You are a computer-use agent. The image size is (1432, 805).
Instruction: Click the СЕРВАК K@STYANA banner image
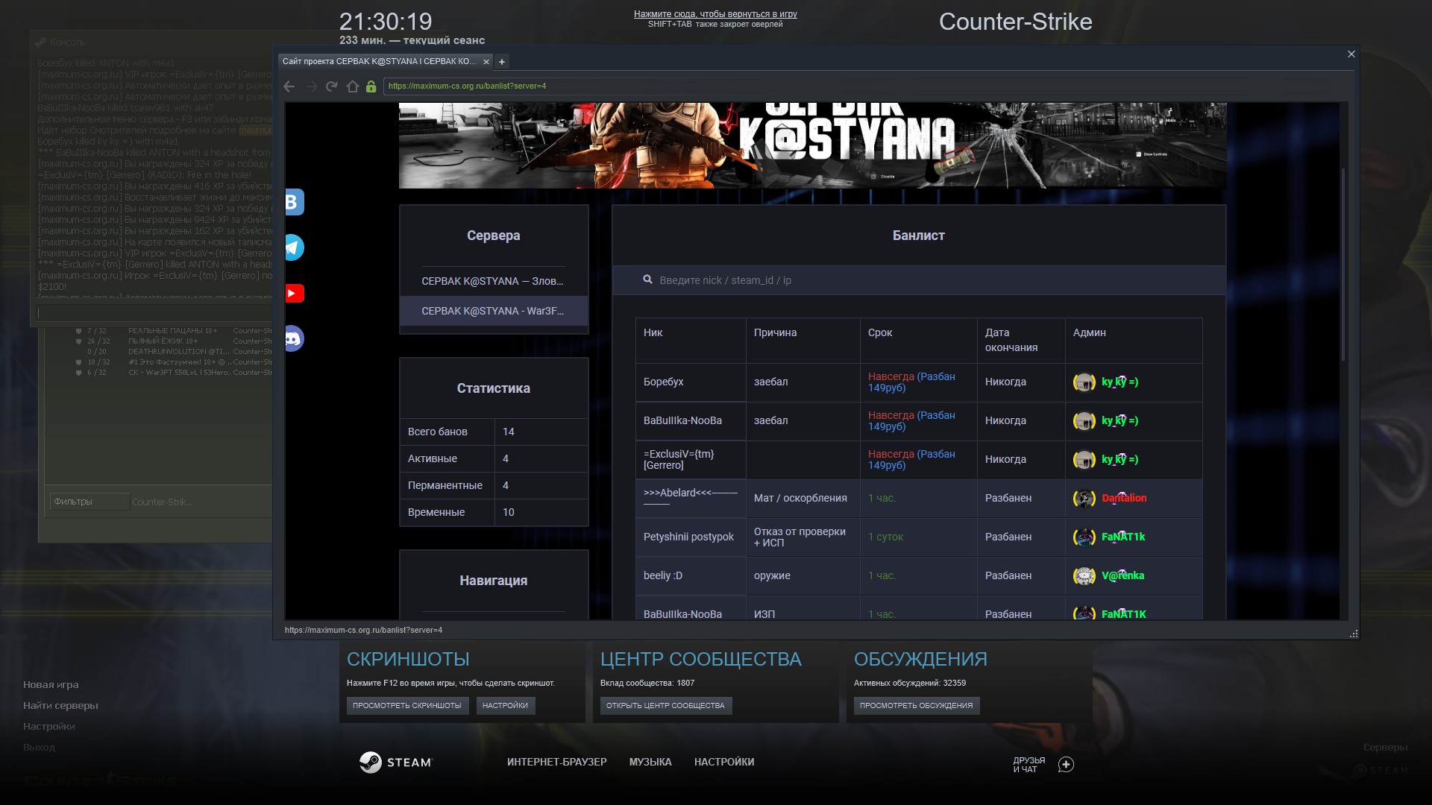coord(812,145)
